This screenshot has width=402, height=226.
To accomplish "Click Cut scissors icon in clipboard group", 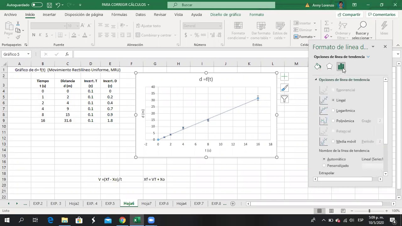I will coord(18,24).
